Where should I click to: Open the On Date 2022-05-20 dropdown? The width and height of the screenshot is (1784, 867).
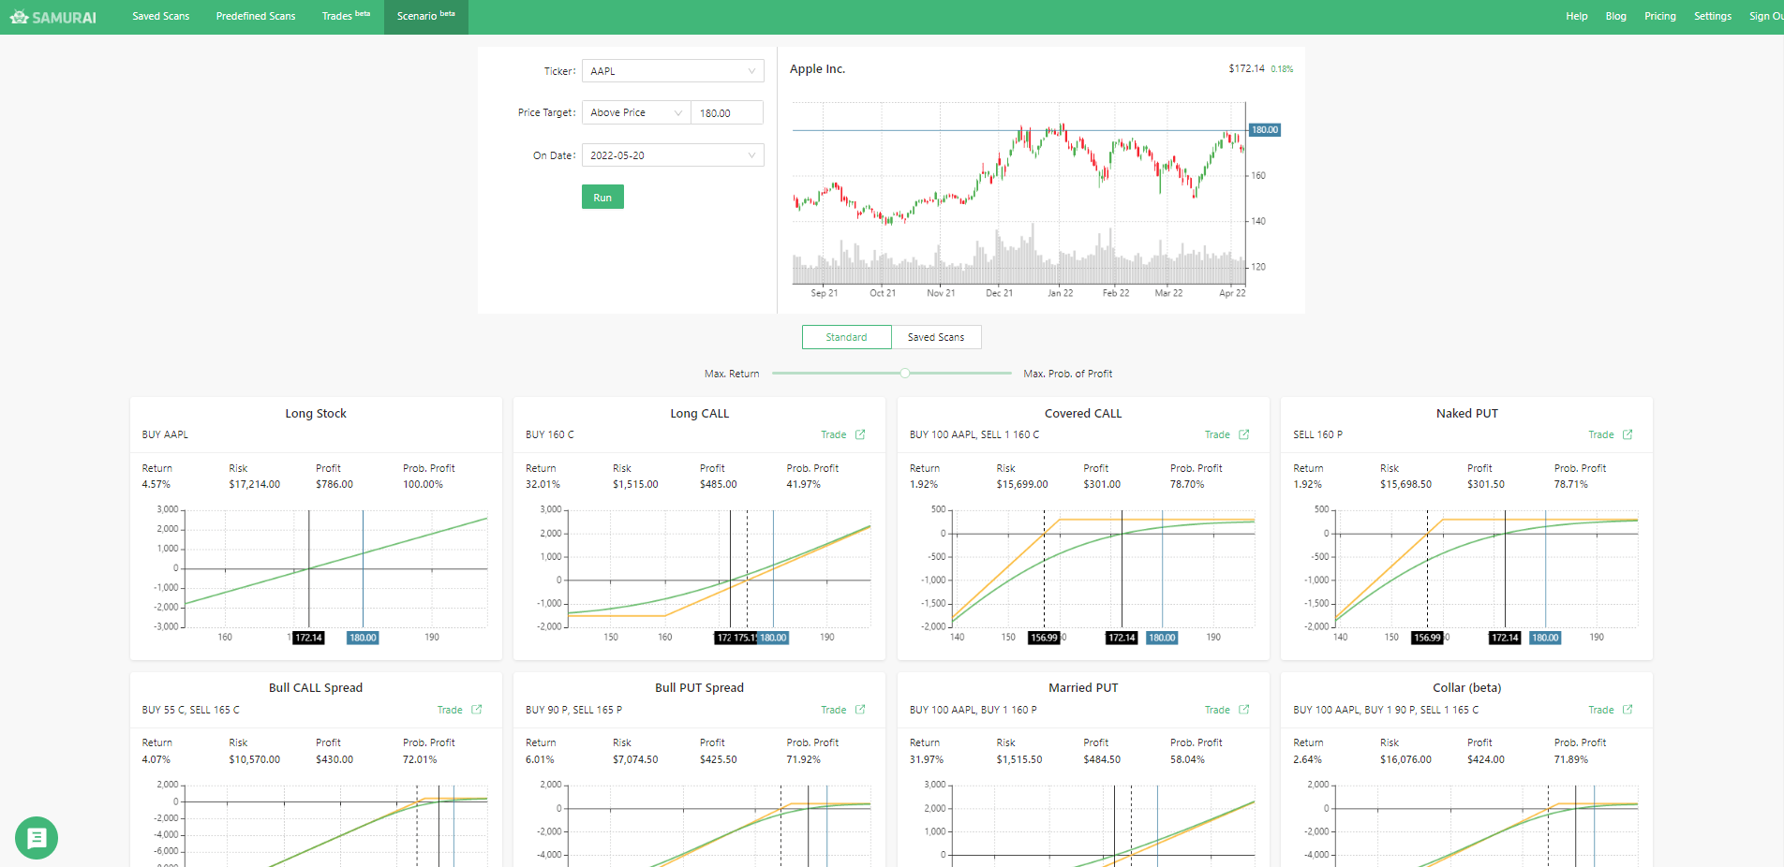(x=673, y=155)
